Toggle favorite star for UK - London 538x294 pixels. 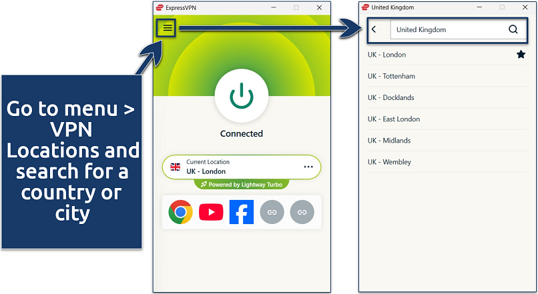coord(521,54)
